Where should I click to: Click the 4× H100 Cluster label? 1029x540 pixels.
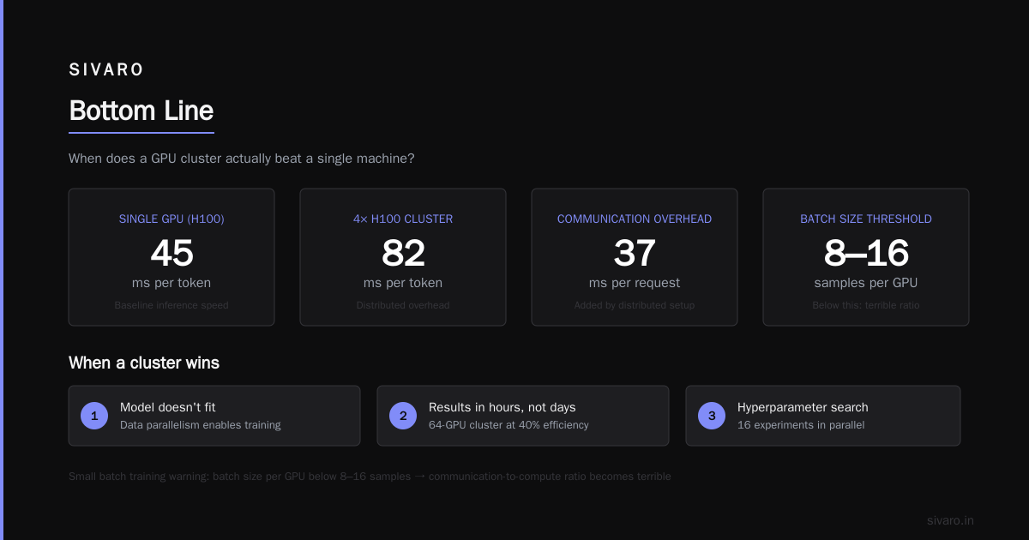tap(403, 219)
